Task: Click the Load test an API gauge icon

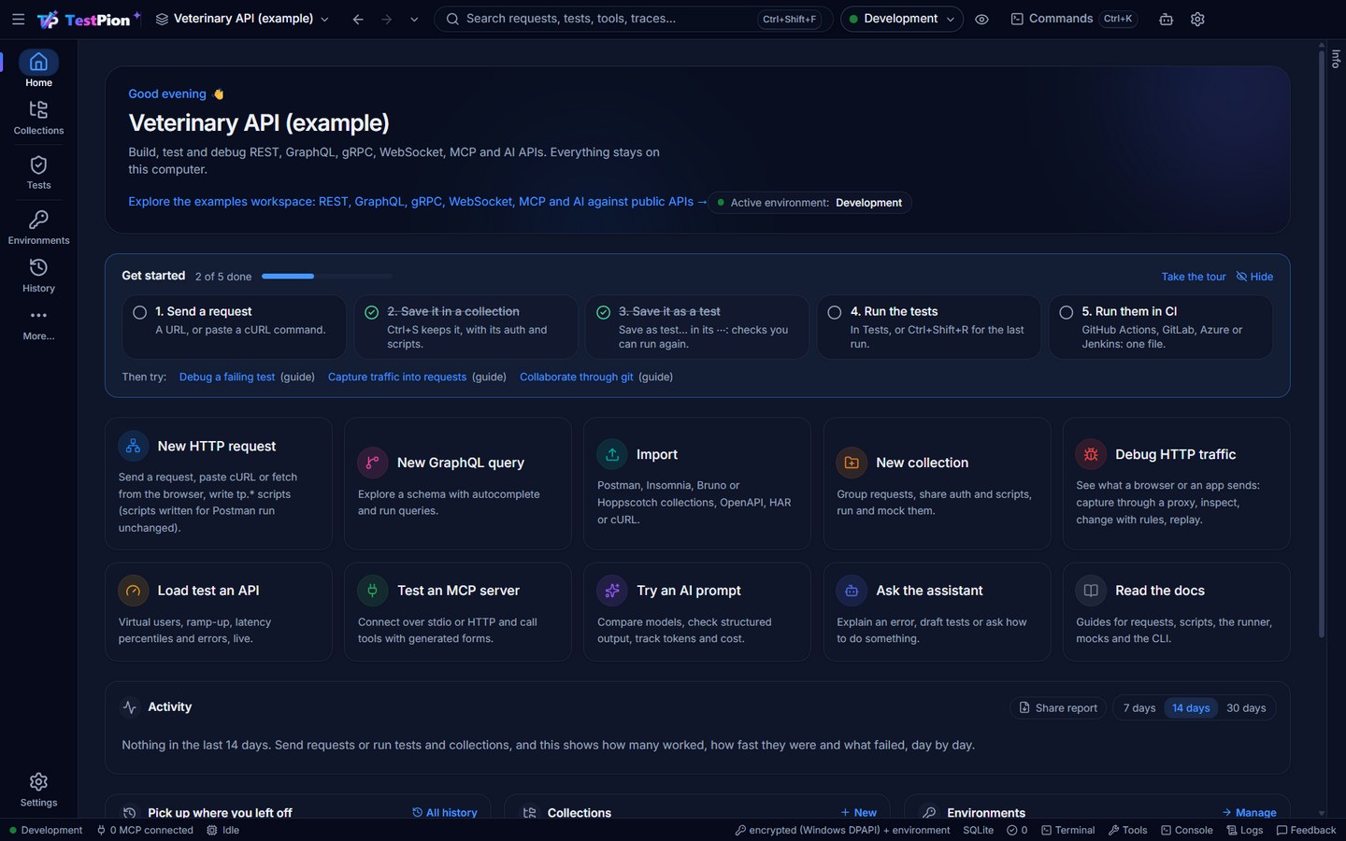Action: coord(134,591)
